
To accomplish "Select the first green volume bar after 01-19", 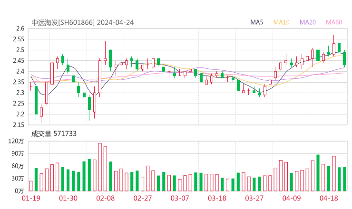I will [x=36, y=180].
